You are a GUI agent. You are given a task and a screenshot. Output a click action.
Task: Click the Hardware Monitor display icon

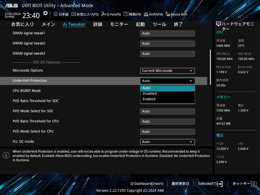click(219, 24)
